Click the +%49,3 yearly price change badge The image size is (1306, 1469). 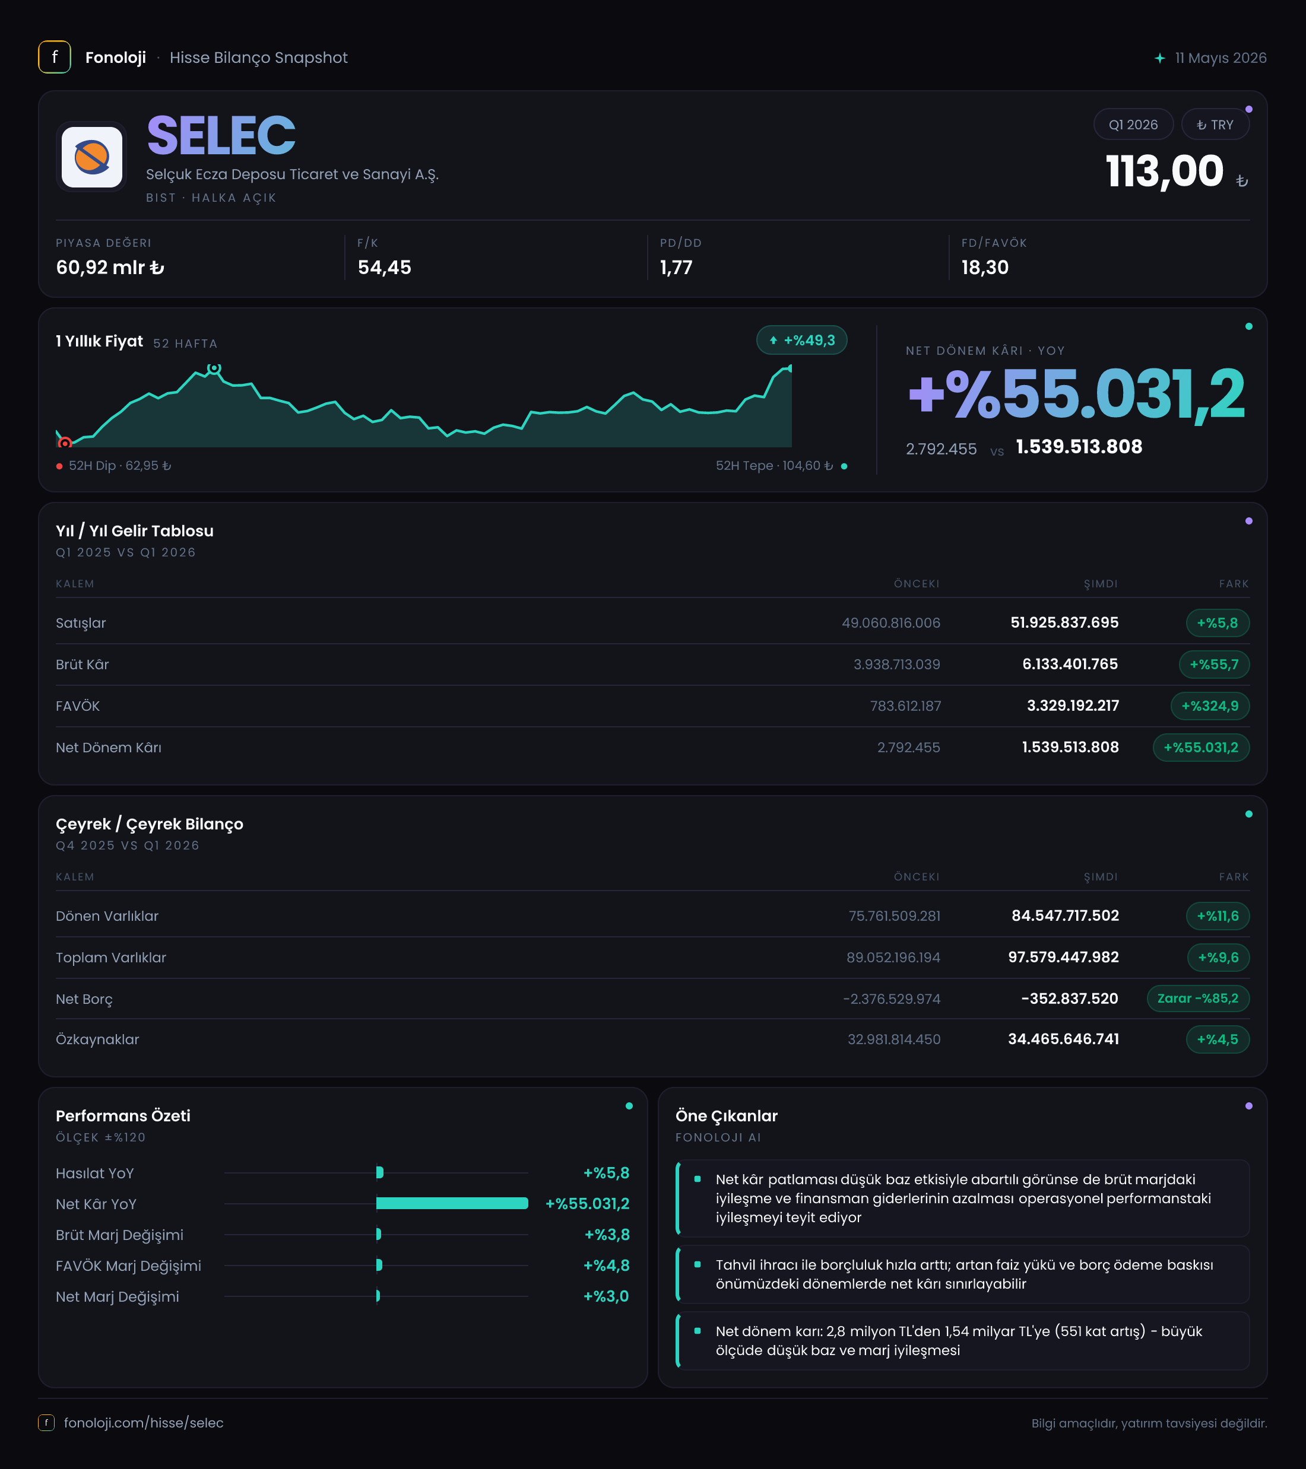click(802, 340)
